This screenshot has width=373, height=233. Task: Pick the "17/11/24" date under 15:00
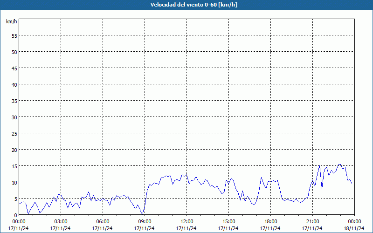(x=228, y=228)
